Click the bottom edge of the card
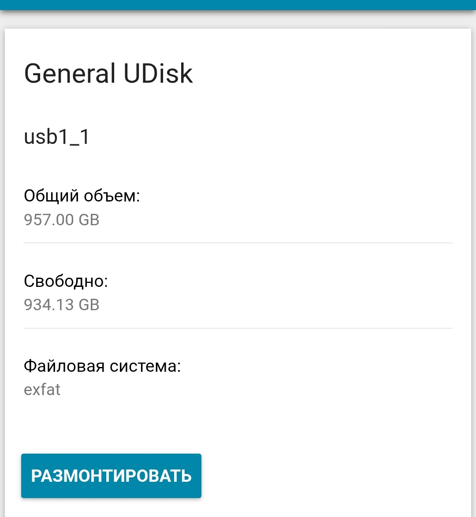This screenshot has height=517, width=476. (238, 514)
